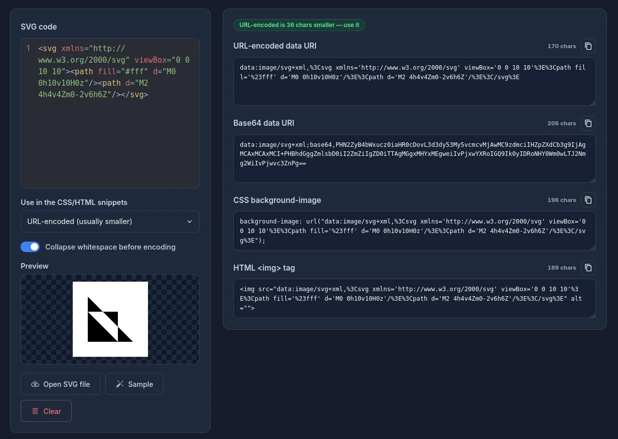Open SVG file from disk

click(x=60, y=384)
